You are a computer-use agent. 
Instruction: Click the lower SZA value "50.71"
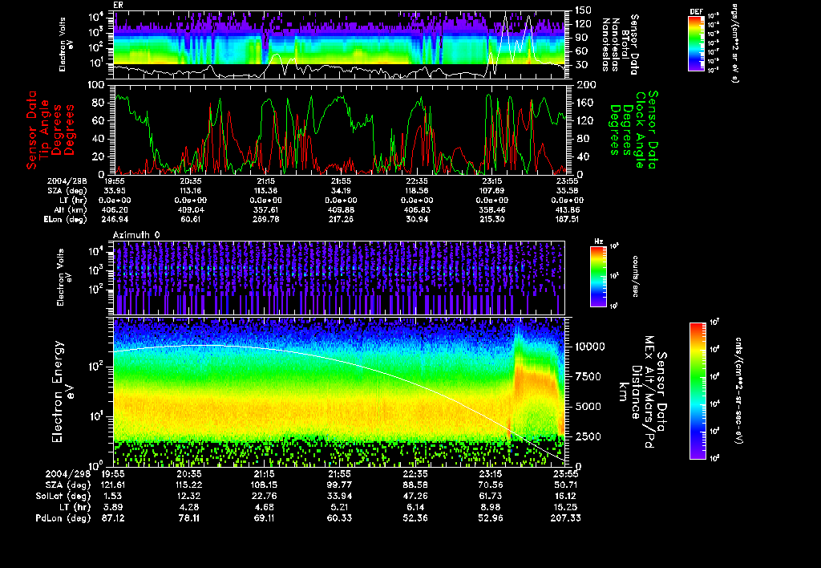click(x=565, y=485)
